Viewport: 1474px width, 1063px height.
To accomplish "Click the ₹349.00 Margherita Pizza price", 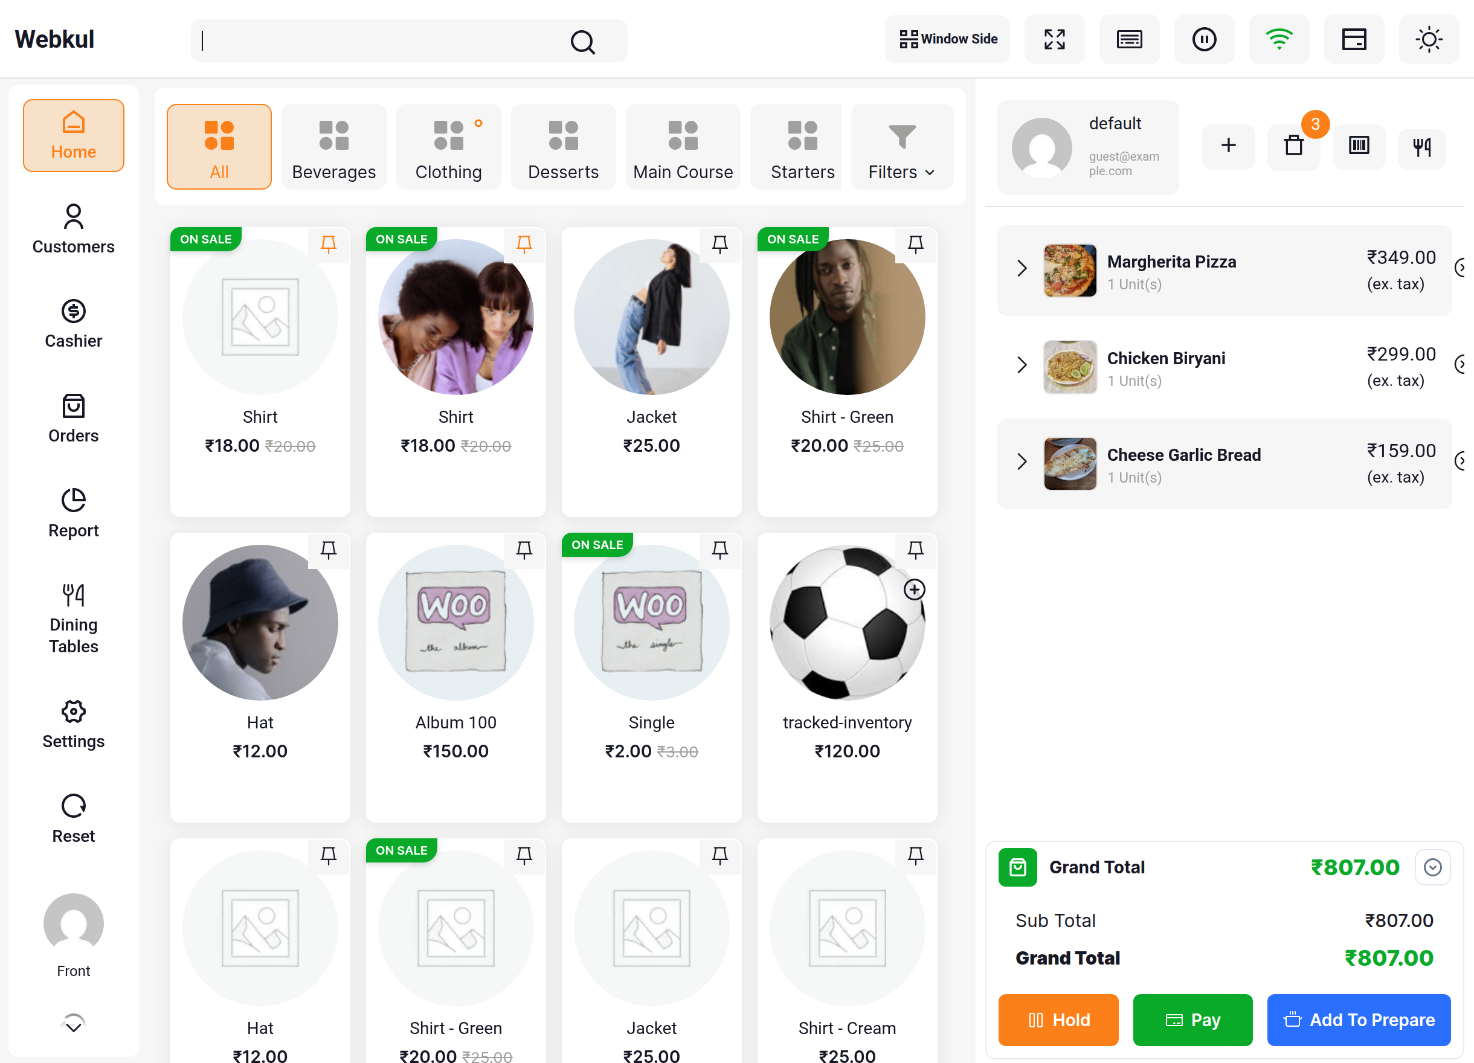I will click(x=1402, y=257).
